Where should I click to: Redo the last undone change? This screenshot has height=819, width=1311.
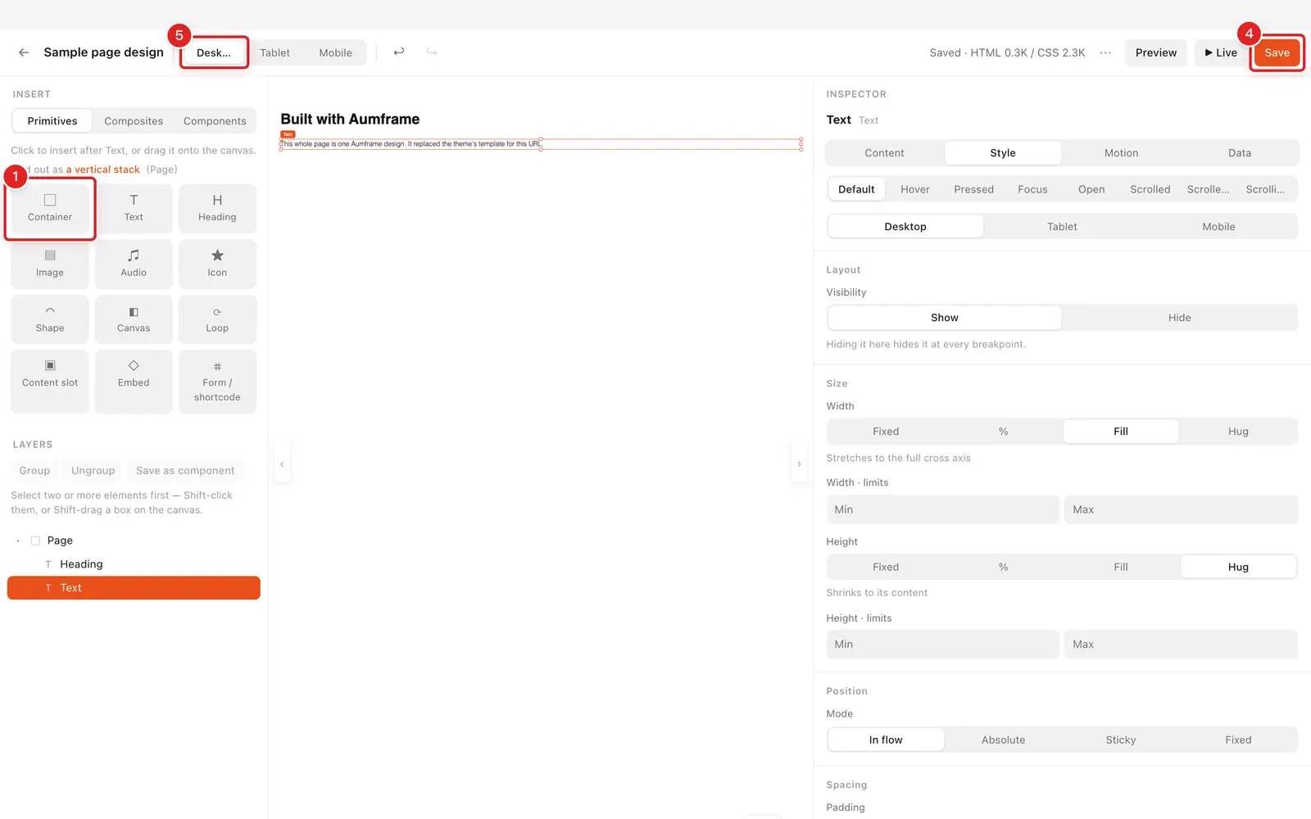[432, 52]
